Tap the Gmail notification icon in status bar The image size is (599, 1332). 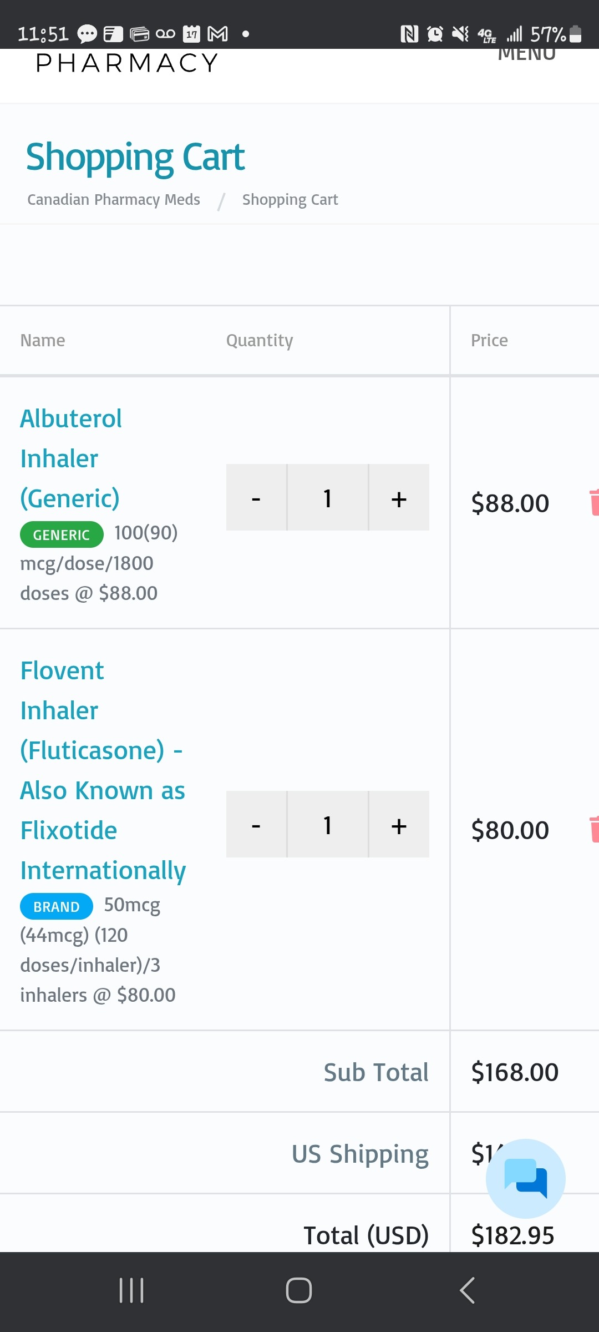point(217,34)
